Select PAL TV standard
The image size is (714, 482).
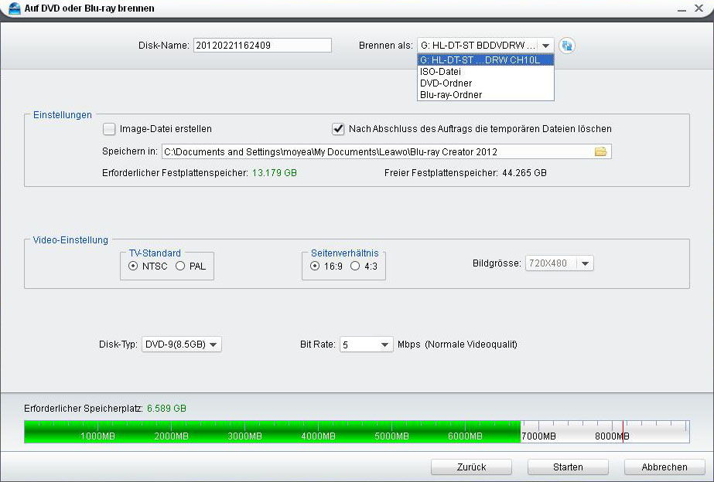pos(180,266)
